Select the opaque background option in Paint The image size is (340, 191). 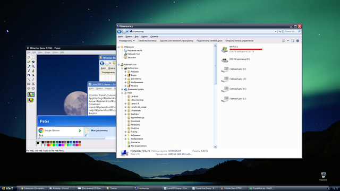click(x=31, y=94)
